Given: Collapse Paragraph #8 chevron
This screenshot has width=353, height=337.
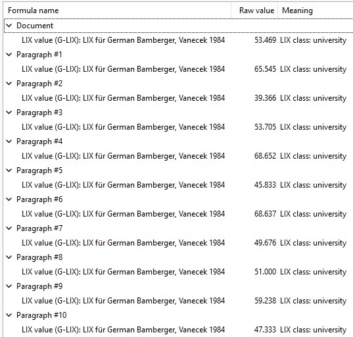Looking at the screenshot, I should coord(9,257).
